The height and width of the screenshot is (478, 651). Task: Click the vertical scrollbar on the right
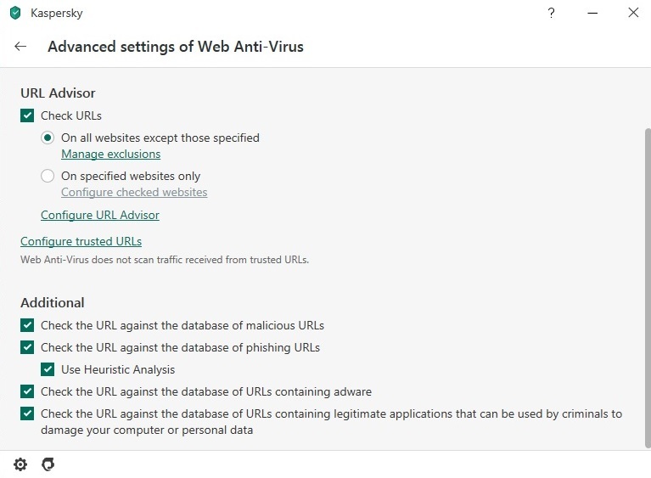648,289
